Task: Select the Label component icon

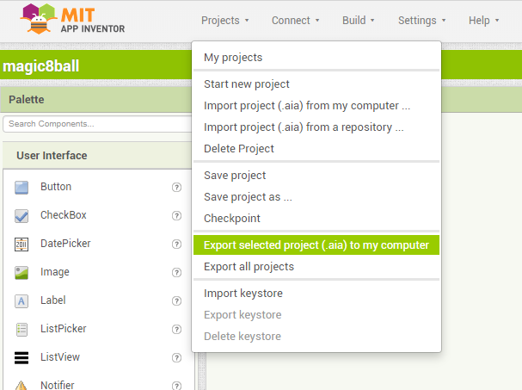Action: [x=22, y=300]
